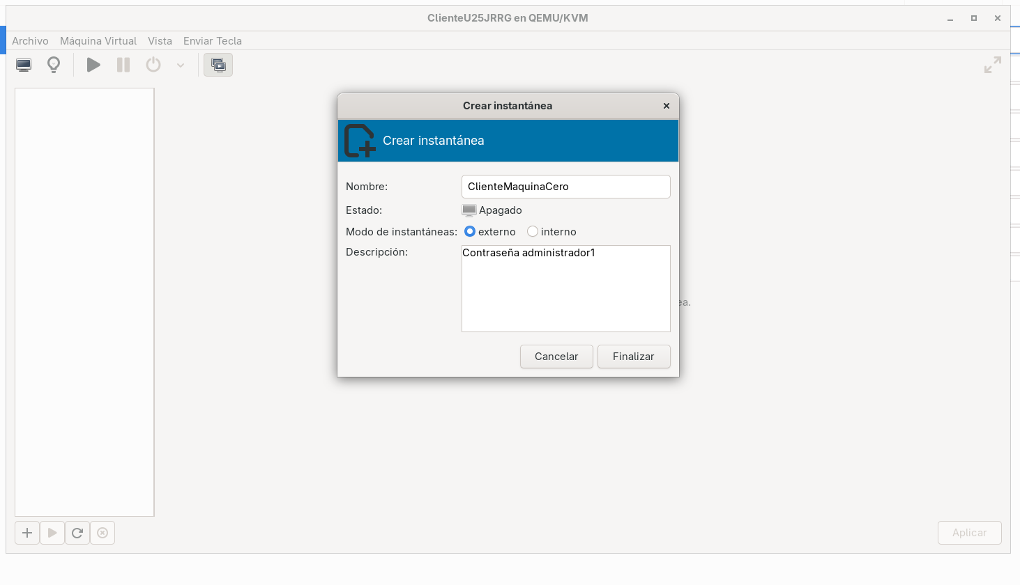Close the Crear instantánea dialog

pyautogui.click(x=667, y=106)
